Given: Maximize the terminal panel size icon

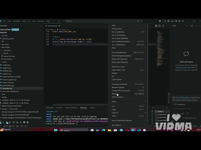Looking at the screenshot, I should (x=163, y=108).
